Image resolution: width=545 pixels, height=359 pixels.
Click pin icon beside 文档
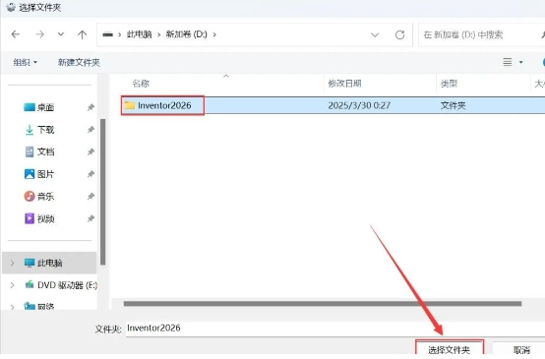click(91, 151)
